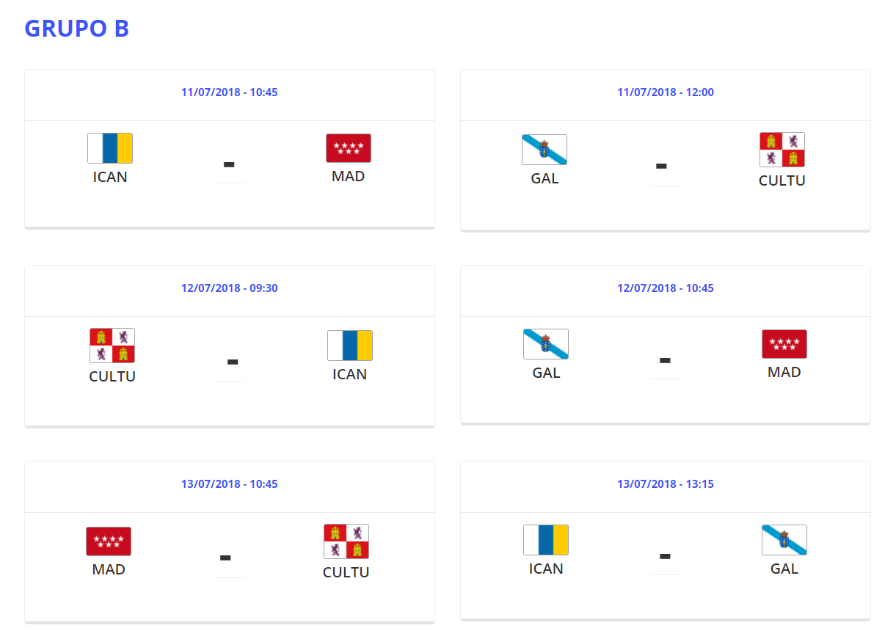Select the 12/07/2018 - 09:30 match header
Viewport: 885px width, 628px height.
point(230,288)
